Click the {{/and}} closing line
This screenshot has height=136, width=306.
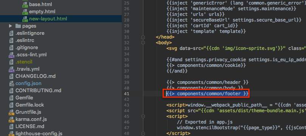coord(177,71)
